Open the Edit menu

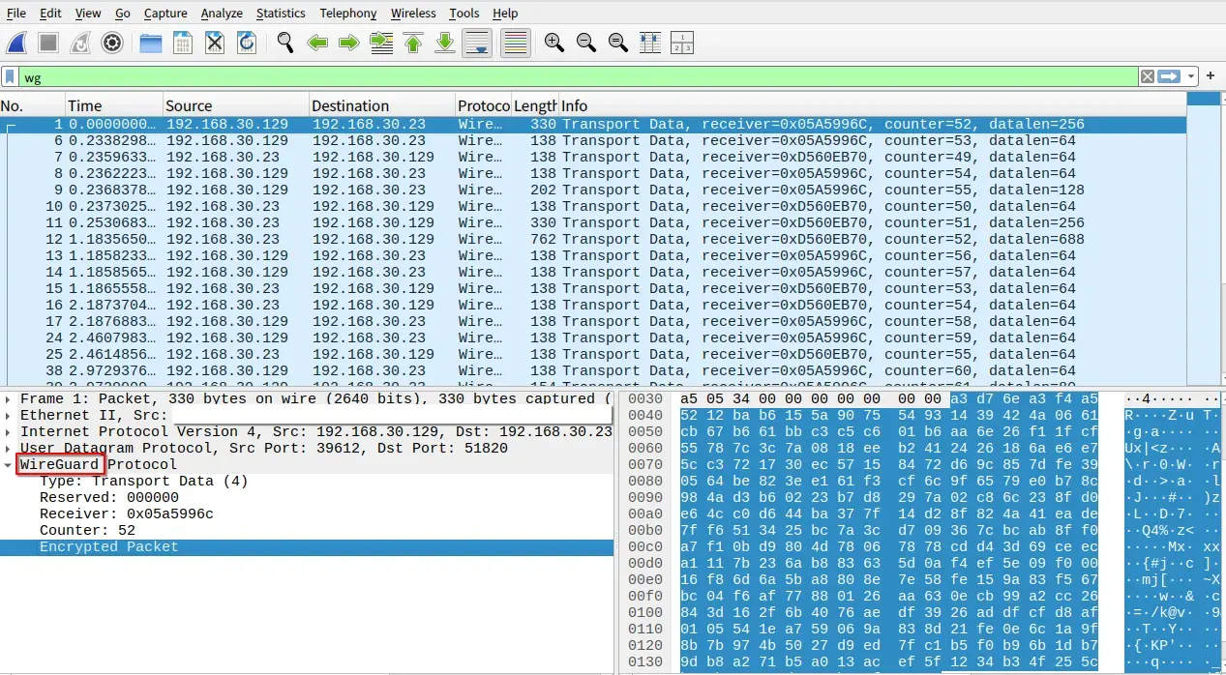pyautogui.click(x=50, y=13)
